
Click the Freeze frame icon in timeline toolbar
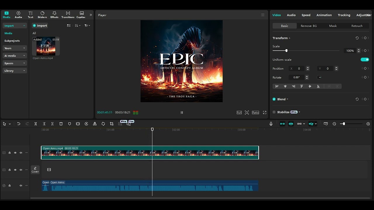pos(78,124)
